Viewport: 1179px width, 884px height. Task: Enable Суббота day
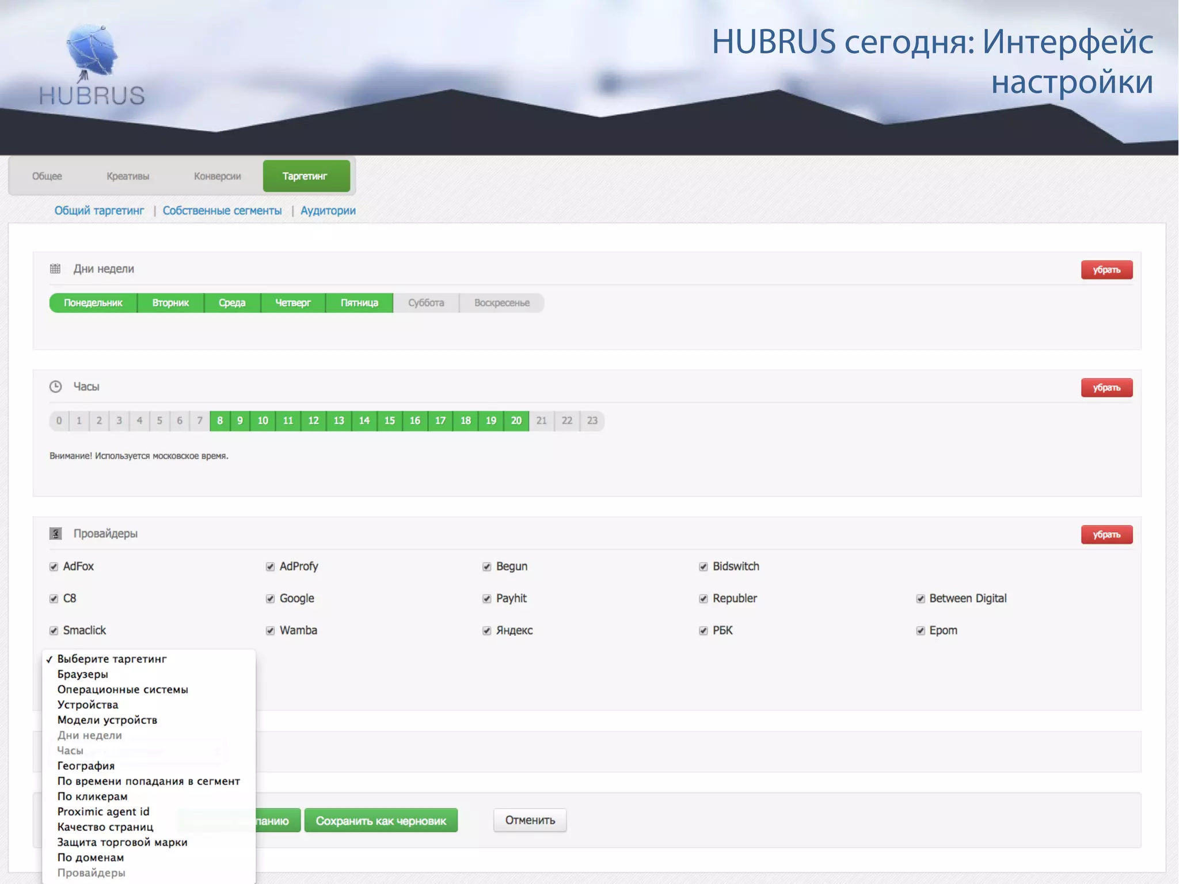pyautogui.click(x=426, y=303)
